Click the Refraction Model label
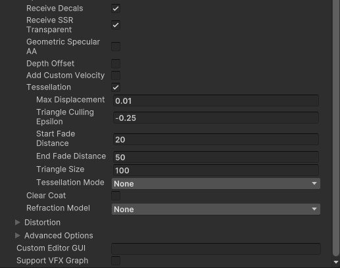 [x=58, y=208]
